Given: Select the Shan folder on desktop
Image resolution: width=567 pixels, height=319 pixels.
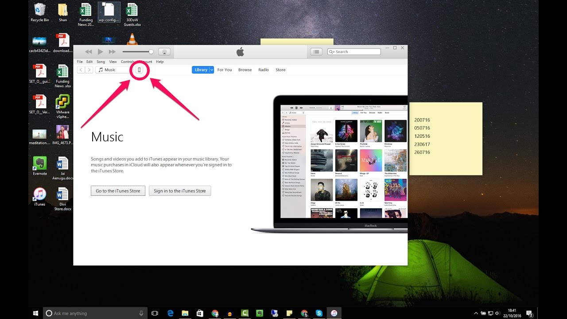Looking at the screenshot, I should point(63,12).
